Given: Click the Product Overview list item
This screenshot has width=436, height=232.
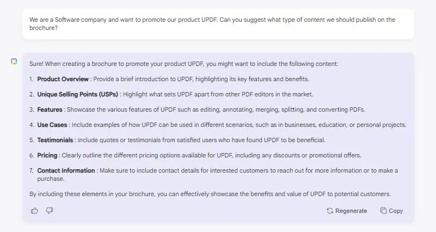Looking at the screenshot, I should pyautogui.click(x=169, y=79).
